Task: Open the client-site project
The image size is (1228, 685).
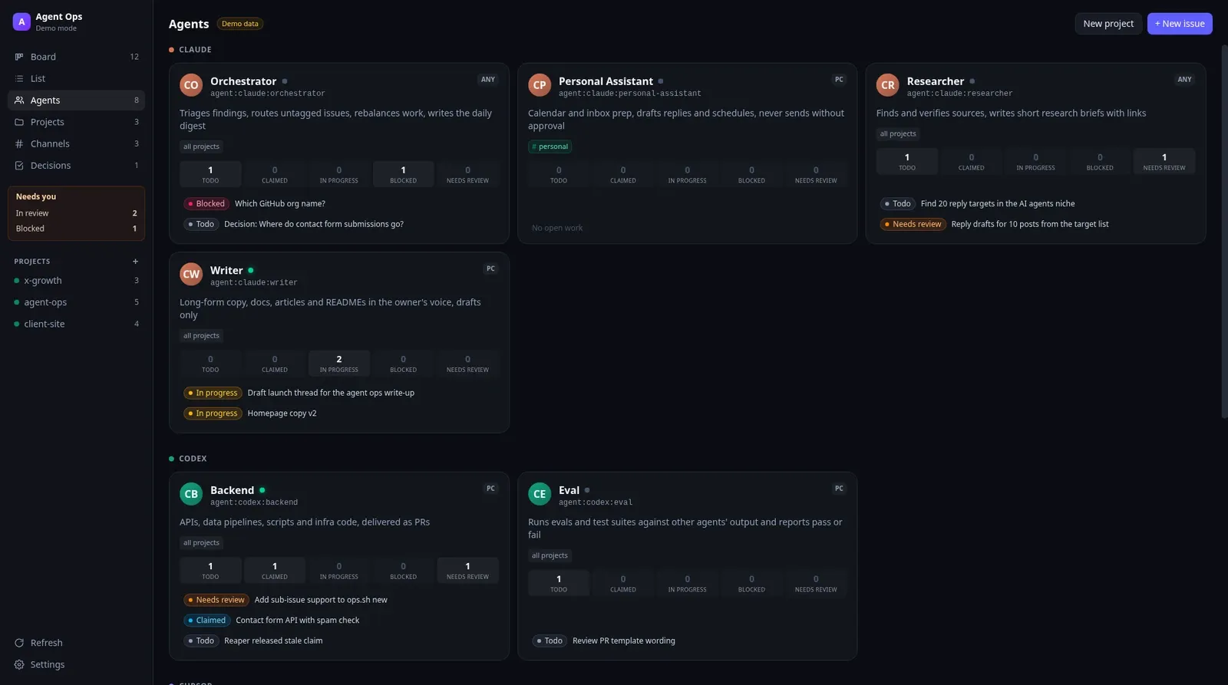Action: (76, 324)
